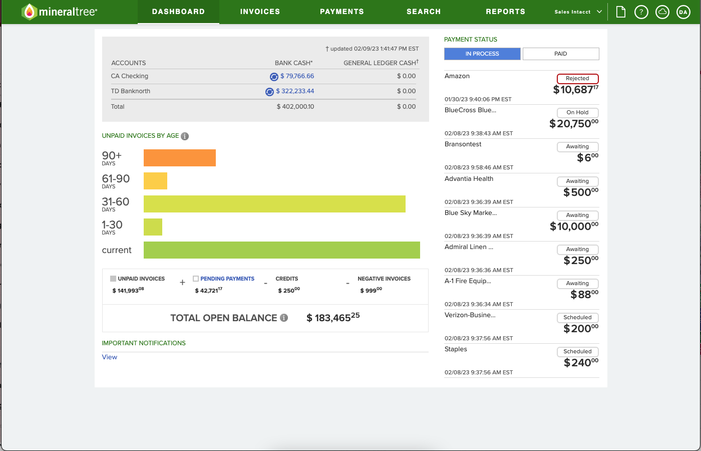Switch payment status view to PAID
The width and height of the screenshot is (701, 451).
560,54
